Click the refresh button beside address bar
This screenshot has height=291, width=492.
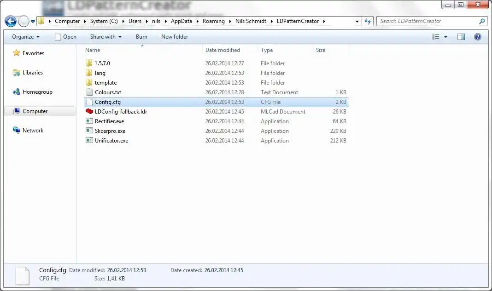[x=368, y=21]
